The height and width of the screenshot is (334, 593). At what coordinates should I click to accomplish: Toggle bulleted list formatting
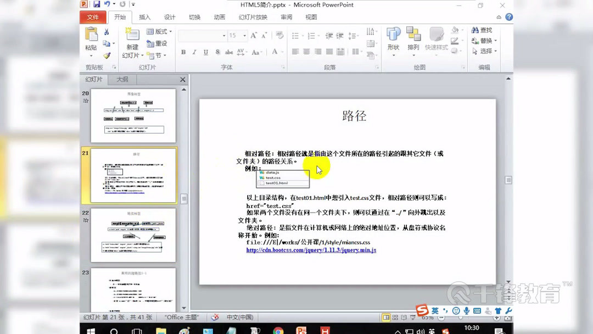[295, 35]
